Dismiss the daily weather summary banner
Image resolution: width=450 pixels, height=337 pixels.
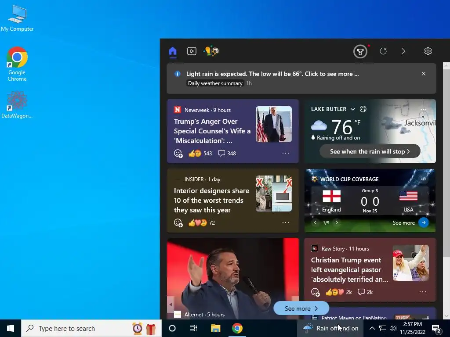tap(424, 74)
